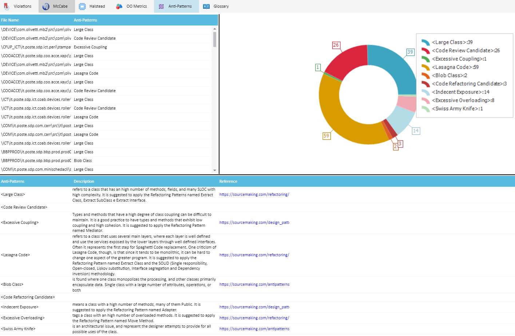This screenshot has height=336, width=515.
Task: Click the Anti-Patterns grid icon
Action: tap(161, 6)
